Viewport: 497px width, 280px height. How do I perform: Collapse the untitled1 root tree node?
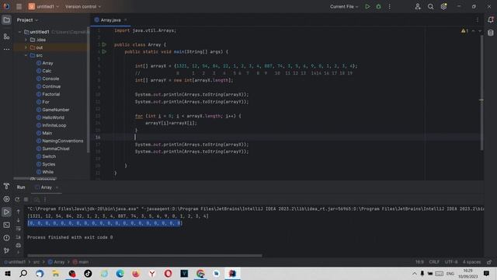click(x=20, y=32)
